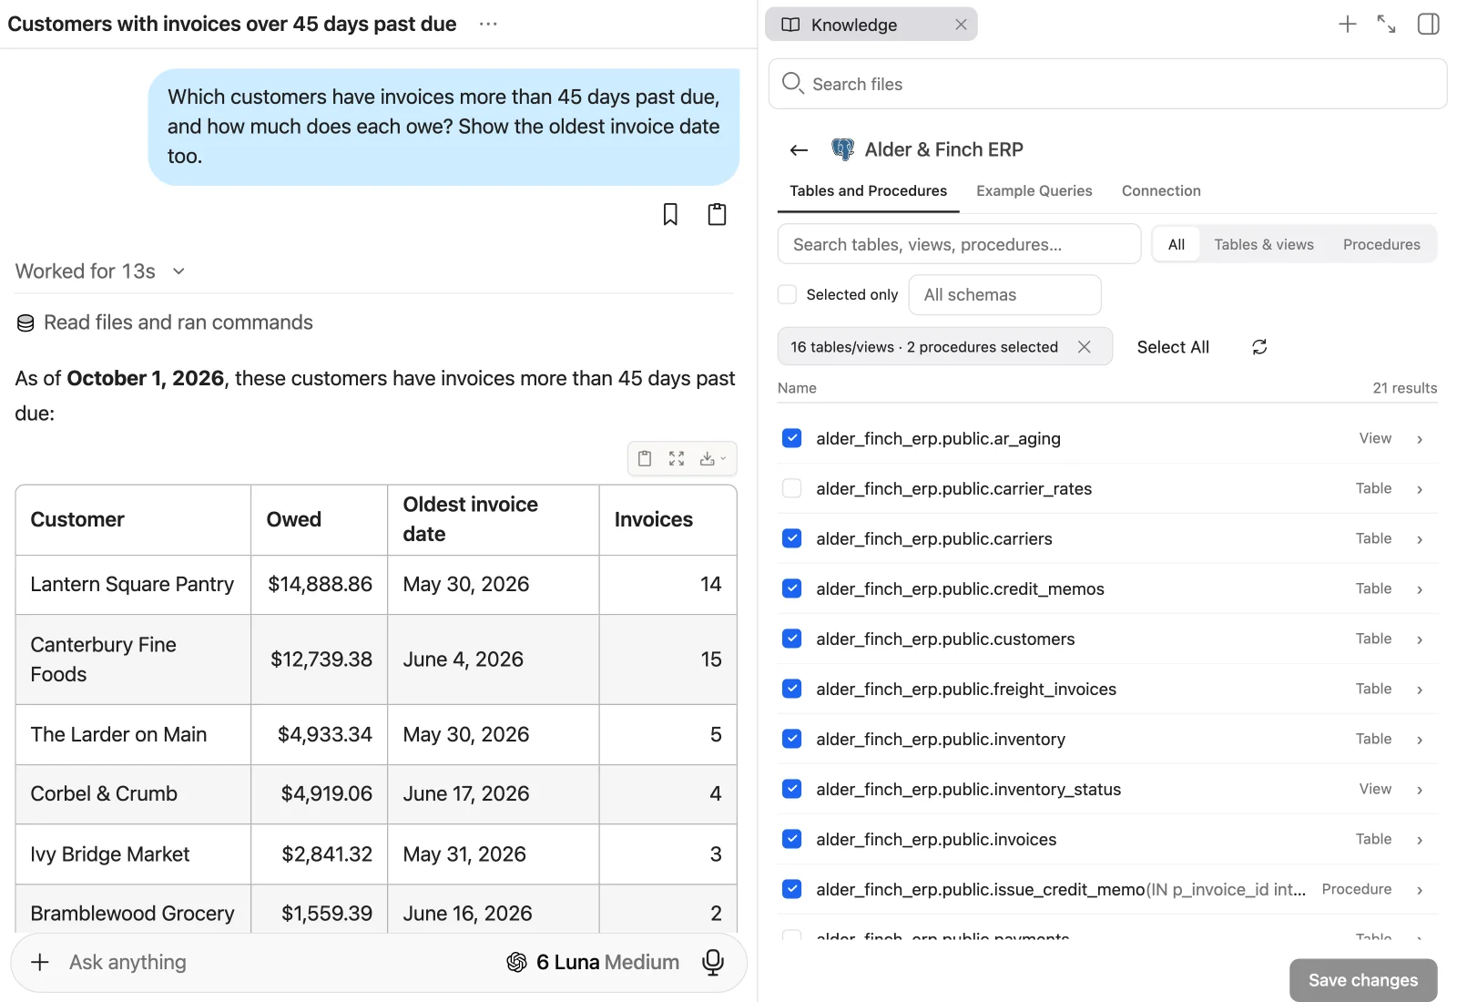This screenshot has width=1457, height=1002.
Task: Toggle the side panel layout icon
Action: pyautogui.click(x=1429, y=25)
